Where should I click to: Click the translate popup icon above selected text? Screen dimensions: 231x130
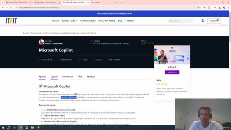(76, 94)
